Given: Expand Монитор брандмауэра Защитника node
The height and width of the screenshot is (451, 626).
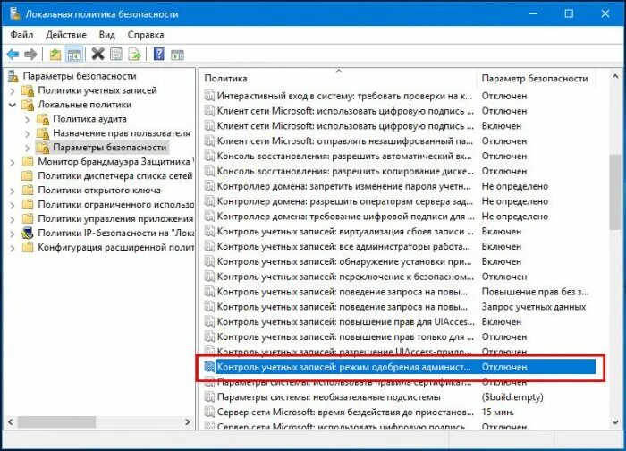Looking at the screenshot, I should pos(12,163).
